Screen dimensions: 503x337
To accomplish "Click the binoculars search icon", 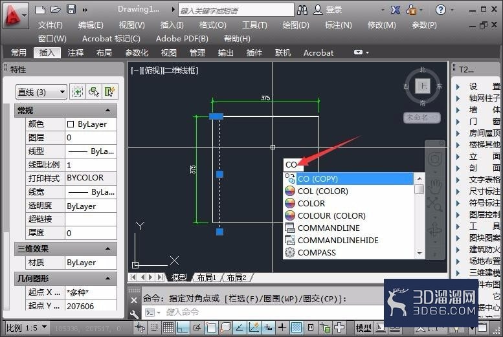I will [x=302, y=10].
